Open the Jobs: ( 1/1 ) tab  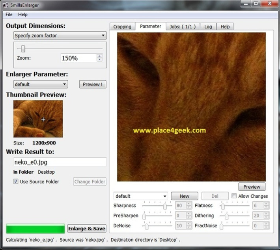[183, 27]
